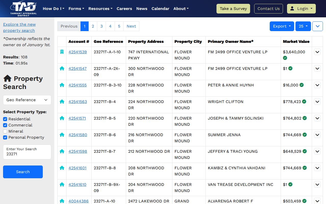Click the house icon in the WRIGHT CLIFTON row
The image size is (326, 204).
(x=62, y=102)
